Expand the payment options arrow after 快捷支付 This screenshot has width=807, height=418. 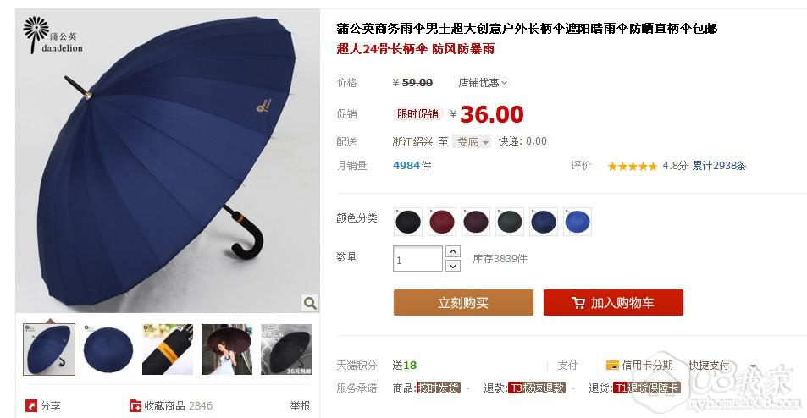[754, 366]
